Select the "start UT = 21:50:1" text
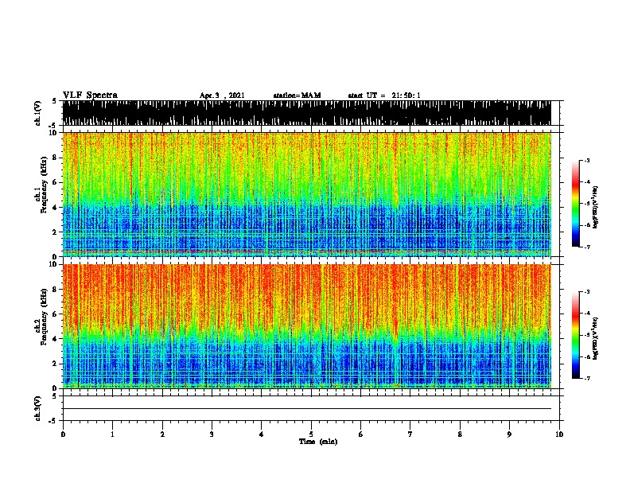This screenshot has height=487, width=630. tap(384, 95)
